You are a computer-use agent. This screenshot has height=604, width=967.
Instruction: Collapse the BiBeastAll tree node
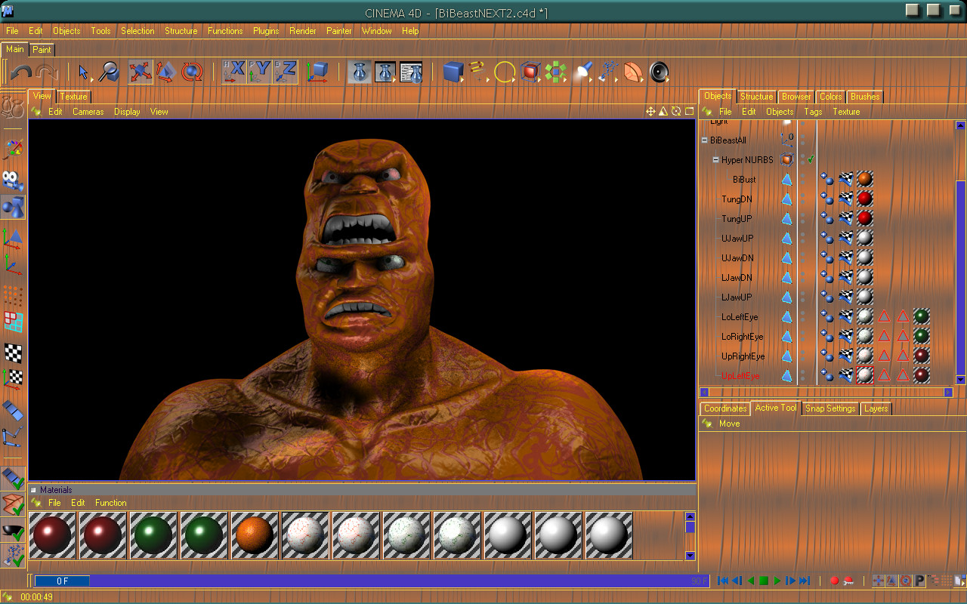705,140
